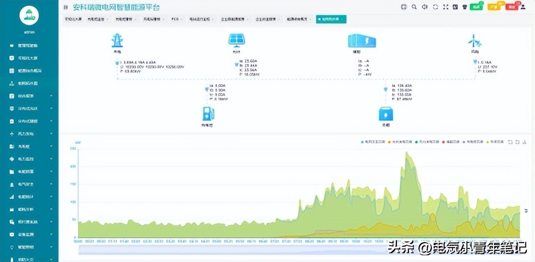Select the charging pile icon in the diagram
Image resolution: width=535 pixels, height=262 pixels.
(x=208, y=114)
